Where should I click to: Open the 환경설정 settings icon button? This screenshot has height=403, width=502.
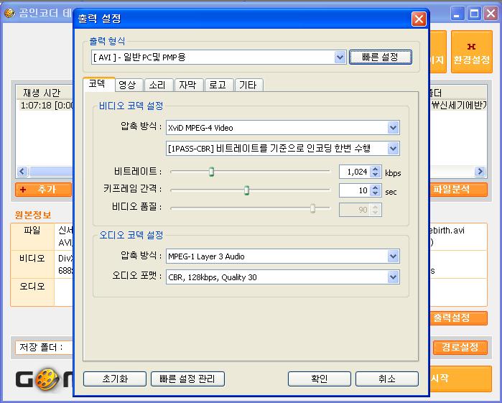(471, 52)
